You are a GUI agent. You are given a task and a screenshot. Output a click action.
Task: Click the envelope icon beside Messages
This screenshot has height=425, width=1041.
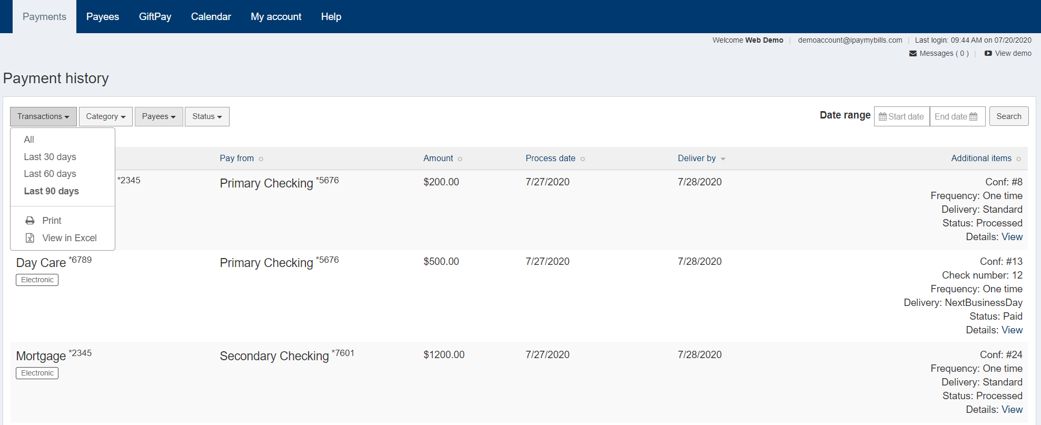[913, 53]
